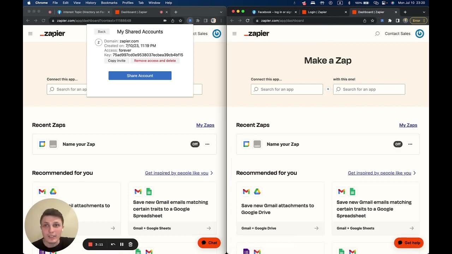Image resolution: width=452 pixels, height=254 pixels.
Task: Open Chrome three-dot menu in left window
Action: pos(221,20)
